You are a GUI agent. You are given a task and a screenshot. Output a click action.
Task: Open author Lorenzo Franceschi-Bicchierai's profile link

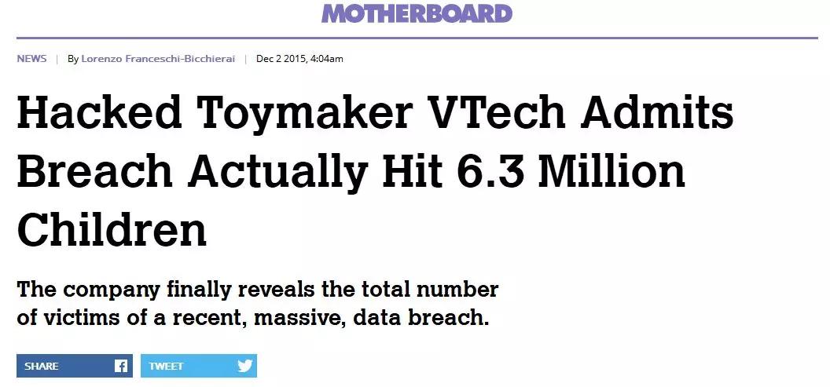click(158, 59)
